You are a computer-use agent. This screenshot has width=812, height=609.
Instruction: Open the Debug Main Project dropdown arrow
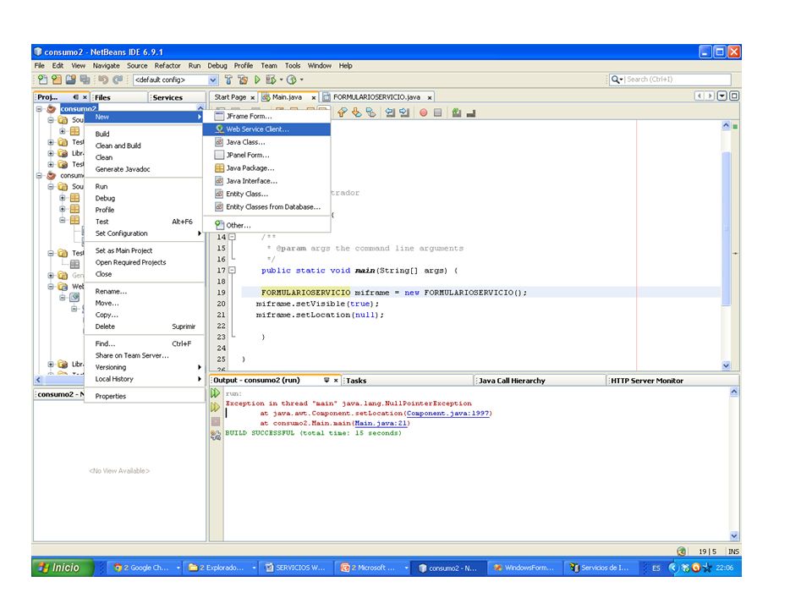[281, 80]
